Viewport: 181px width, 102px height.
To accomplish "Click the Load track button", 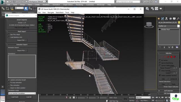I will click(x=15, y=97).
